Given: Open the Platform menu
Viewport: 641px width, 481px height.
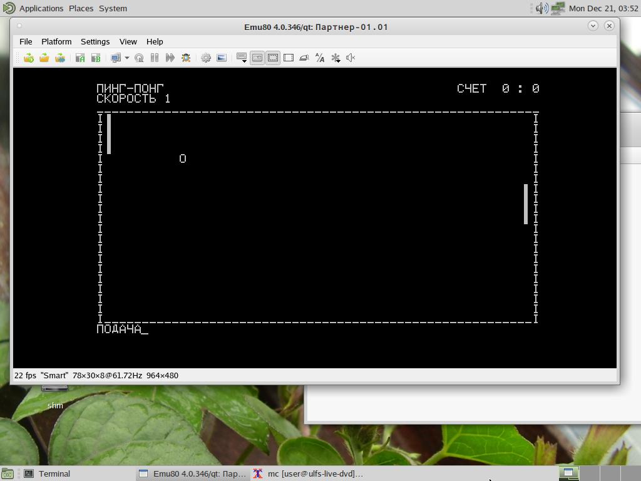Looking at the screenshot, I should pyautogui.click(x=56, y=41).
